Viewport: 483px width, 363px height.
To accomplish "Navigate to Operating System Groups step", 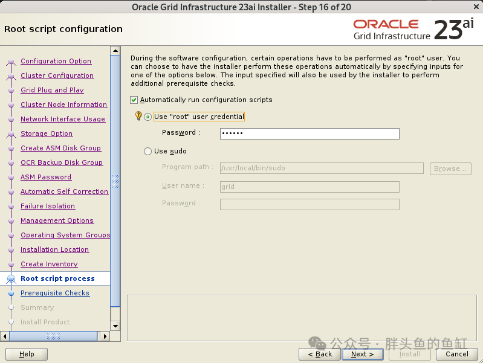I will pos(65,235).
